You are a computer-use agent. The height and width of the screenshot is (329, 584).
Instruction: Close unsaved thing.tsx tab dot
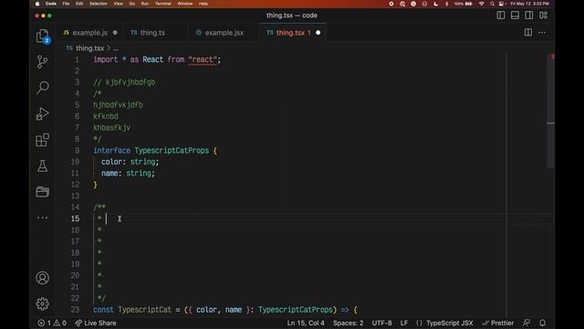point(318,33)
